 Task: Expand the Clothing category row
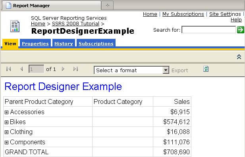[x=7, y=132]
